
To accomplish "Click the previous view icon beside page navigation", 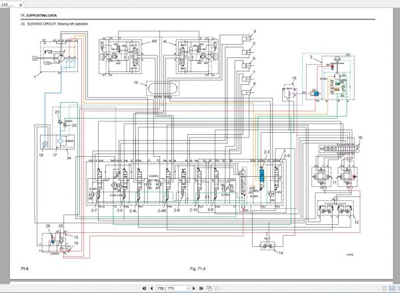I will tap(209, 288).
